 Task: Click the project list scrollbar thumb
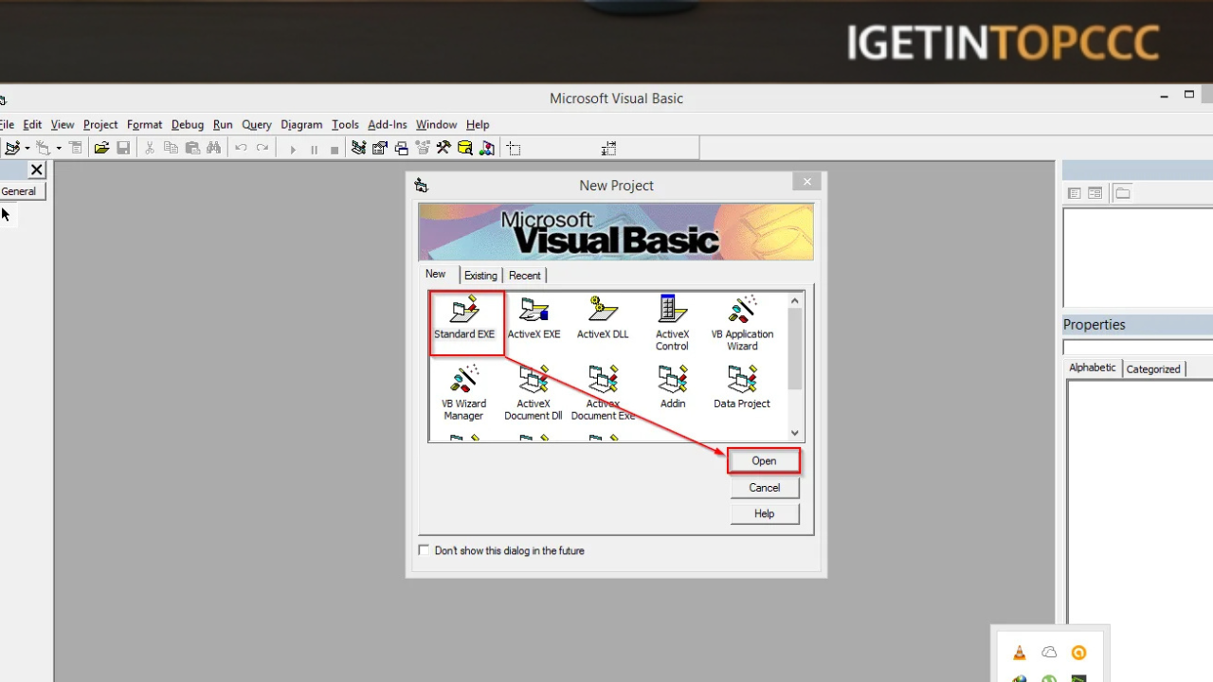795,349
